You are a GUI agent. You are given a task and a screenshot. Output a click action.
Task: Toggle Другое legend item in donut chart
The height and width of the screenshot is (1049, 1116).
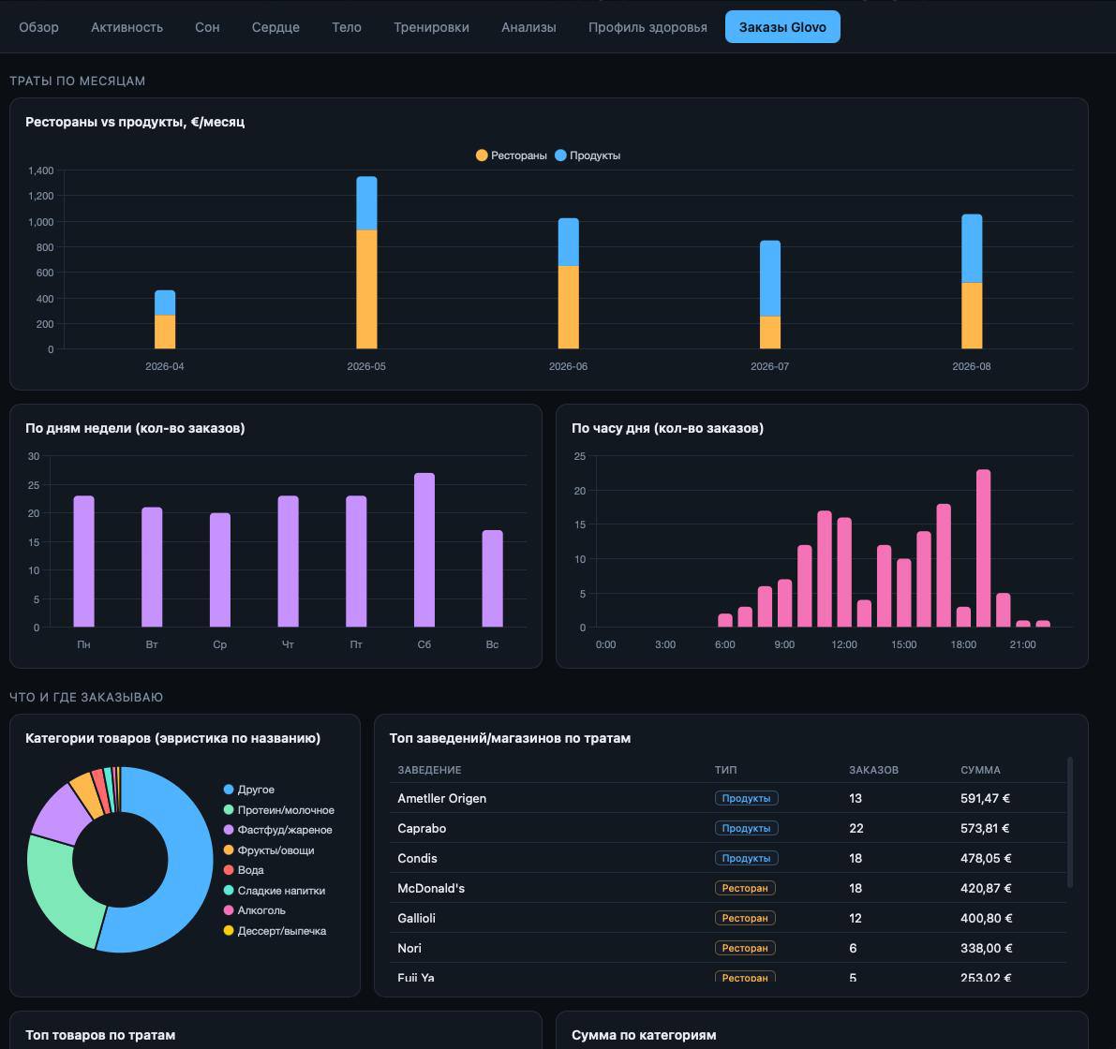[x=249, y=790]
